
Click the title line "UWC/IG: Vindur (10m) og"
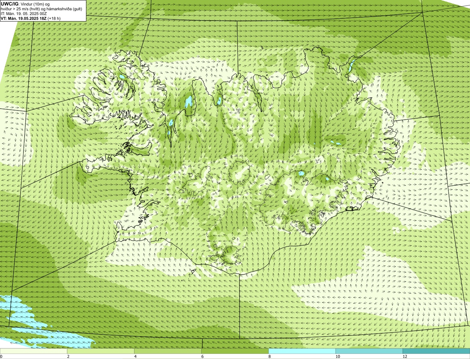[25, 4]
